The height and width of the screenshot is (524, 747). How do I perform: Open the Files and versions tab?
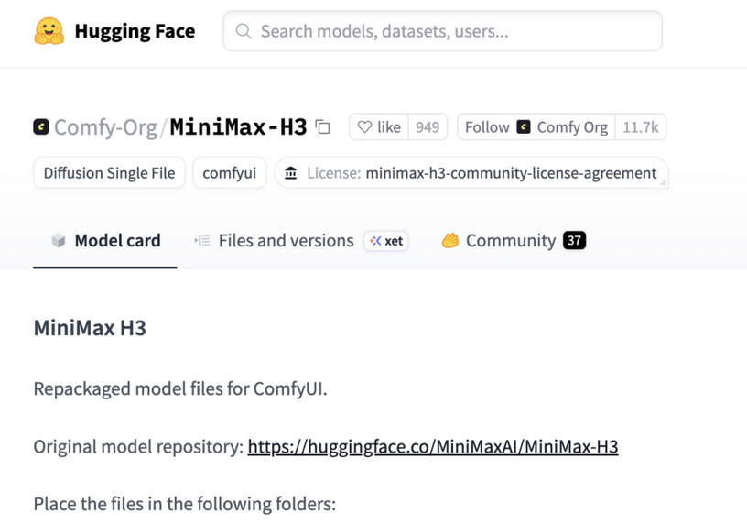click(286, 240)
